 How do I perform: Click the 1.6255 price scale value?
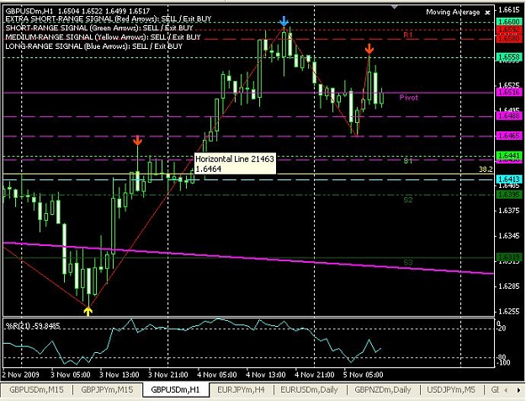tap(509, 312)
